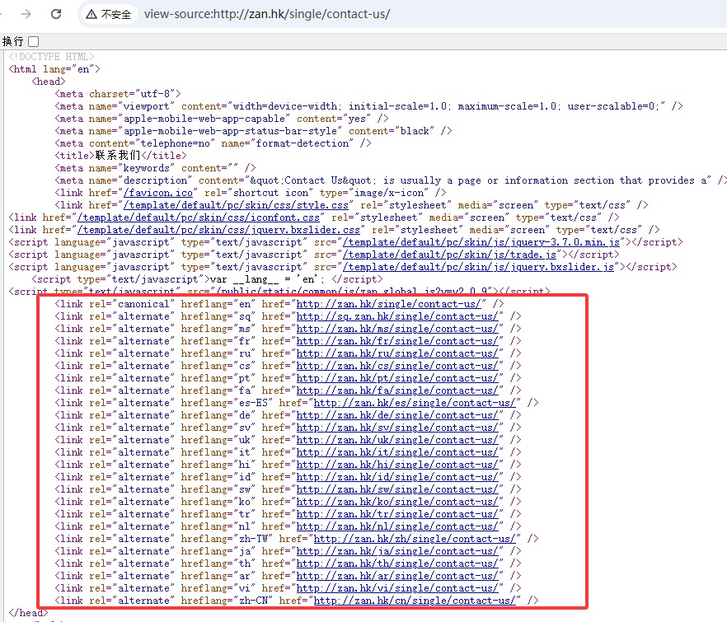Focus the address bar showing view-source URL
This screenshot has width=727, height=622.
pyautogui.click(x=267, y=14)
